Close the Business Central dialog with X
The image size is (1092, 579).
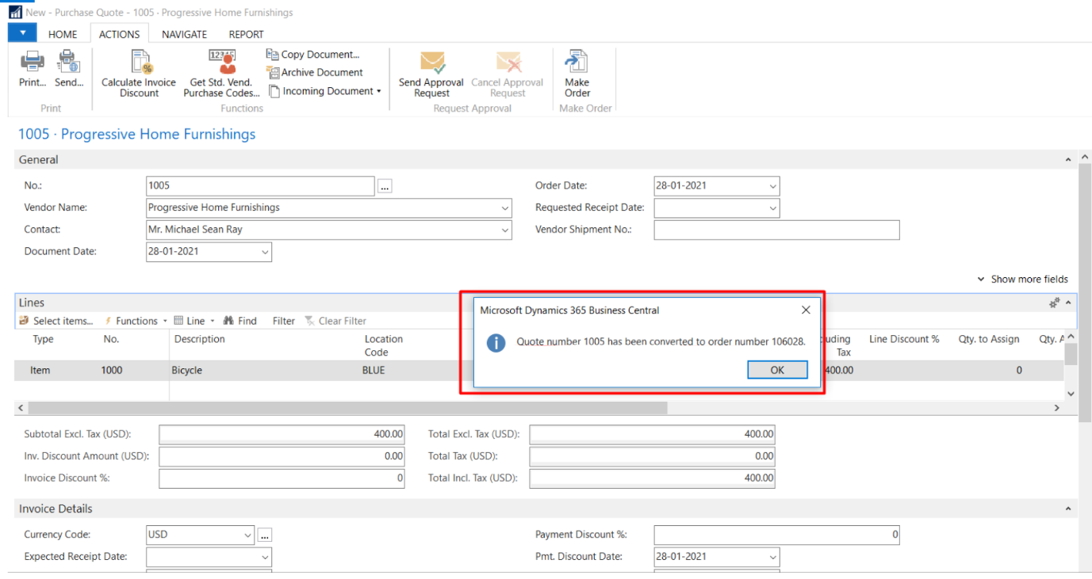click(x=806, y=310)
